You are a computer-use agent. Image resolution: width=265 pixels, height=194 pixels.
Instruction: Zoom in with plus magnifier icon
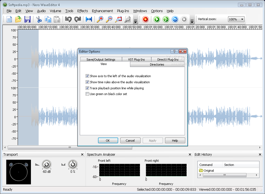(x=100, y=19)
